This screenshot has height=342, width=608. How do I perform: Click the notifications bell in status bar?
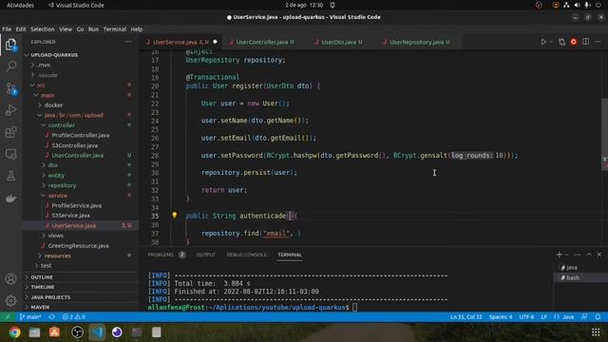[598, 316]
